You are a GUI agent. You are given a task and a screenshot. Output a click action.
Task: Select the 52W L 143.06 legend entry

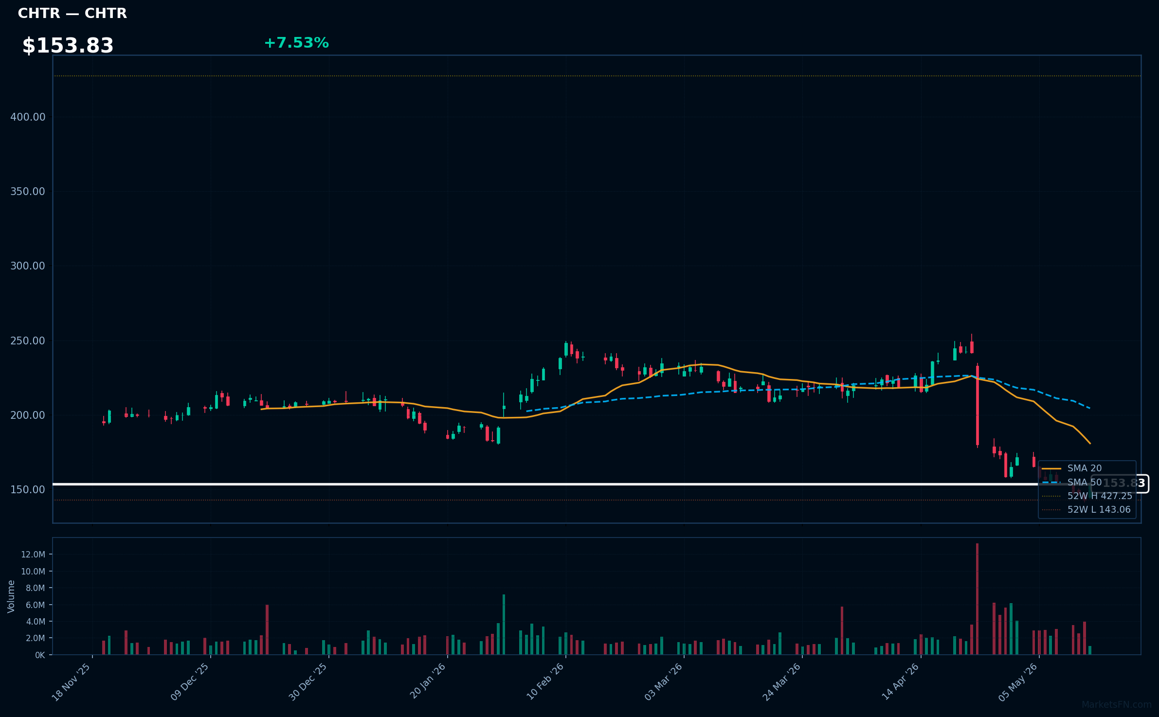pos(1087,509)
